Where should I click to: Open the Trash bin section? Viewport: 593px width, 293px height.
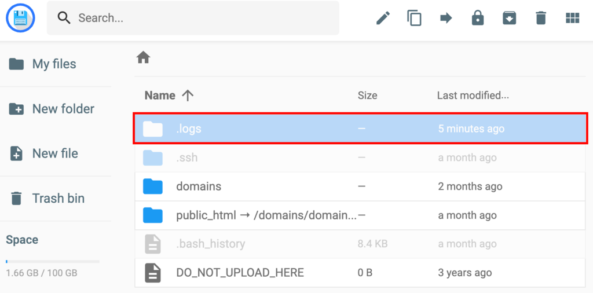click(x=58, y=199)
